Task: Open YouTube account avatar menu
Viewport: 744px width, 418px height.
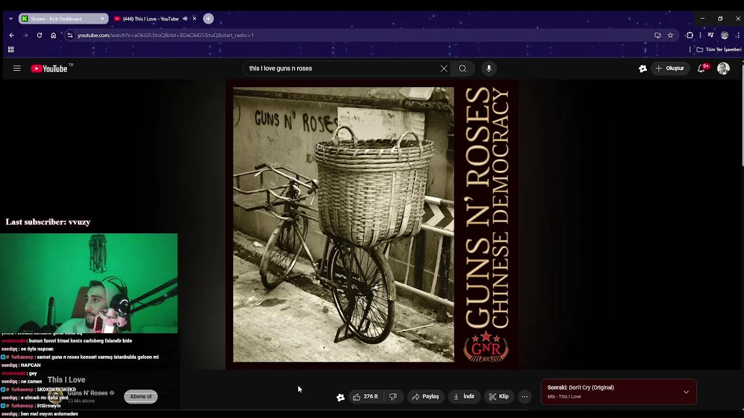Action: [x=723, y=69]
